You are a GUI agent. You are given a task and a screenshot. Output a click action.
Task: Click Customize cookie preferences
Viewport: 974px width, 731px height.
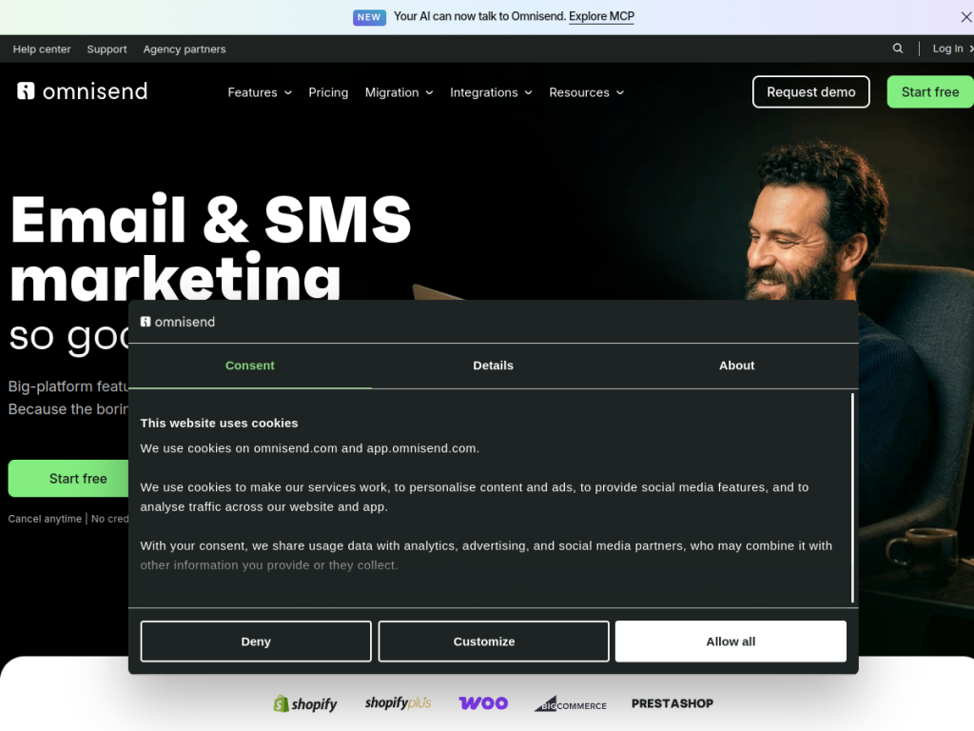tap(494, 642)
